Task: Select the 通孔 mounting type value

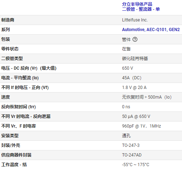Action: (x=126, y=136)
